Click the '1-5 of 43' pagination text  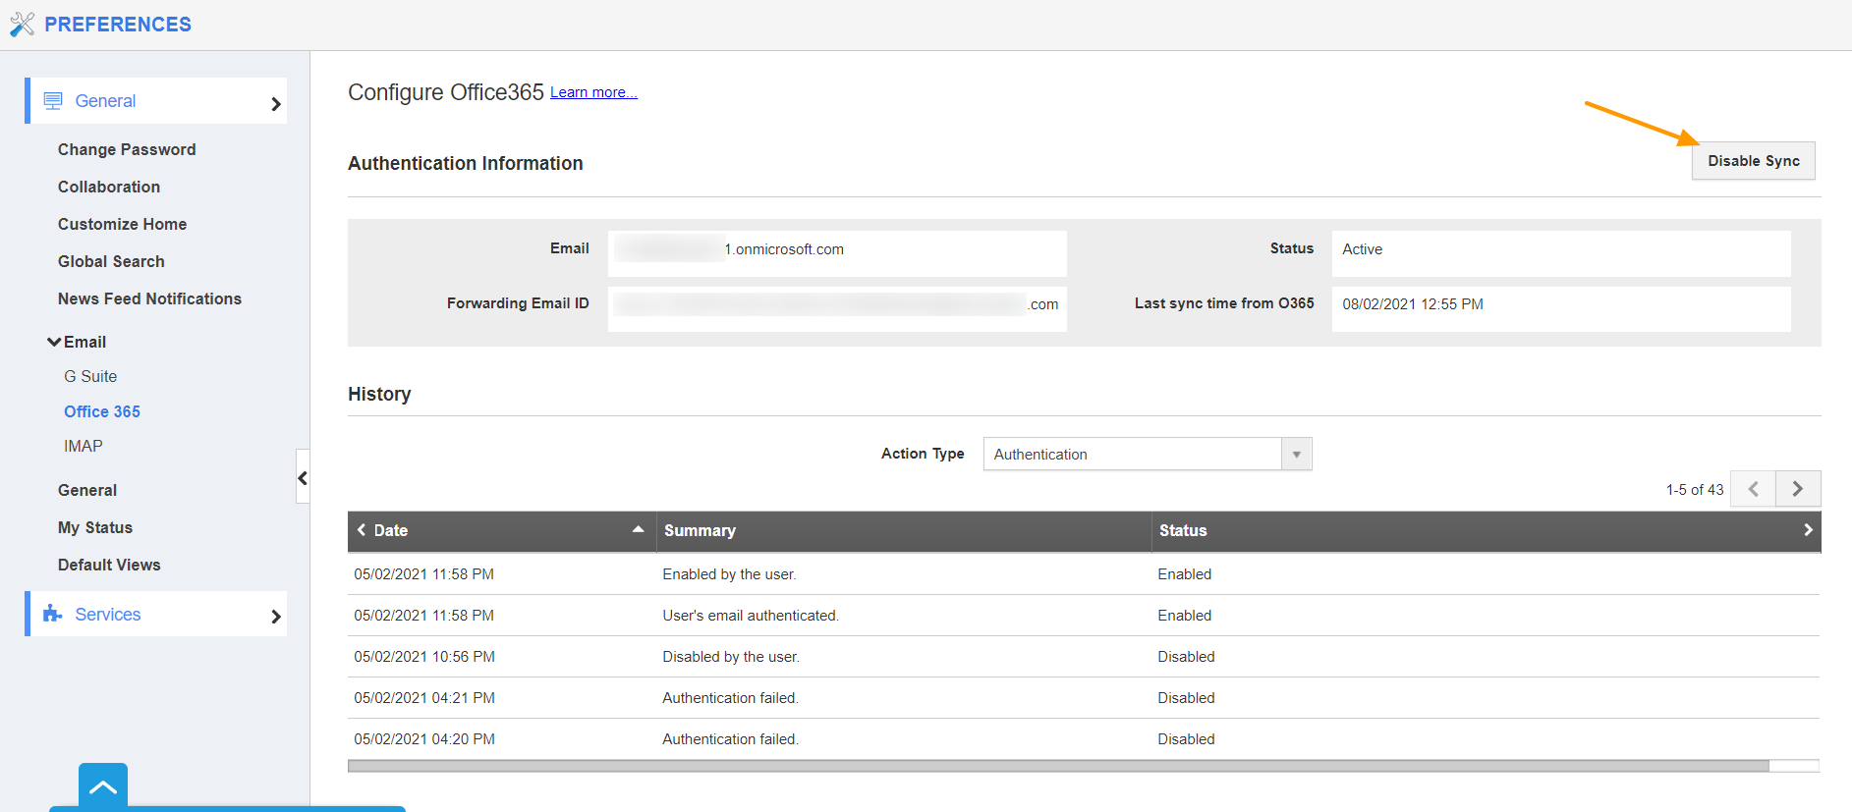coord(1695,490)
